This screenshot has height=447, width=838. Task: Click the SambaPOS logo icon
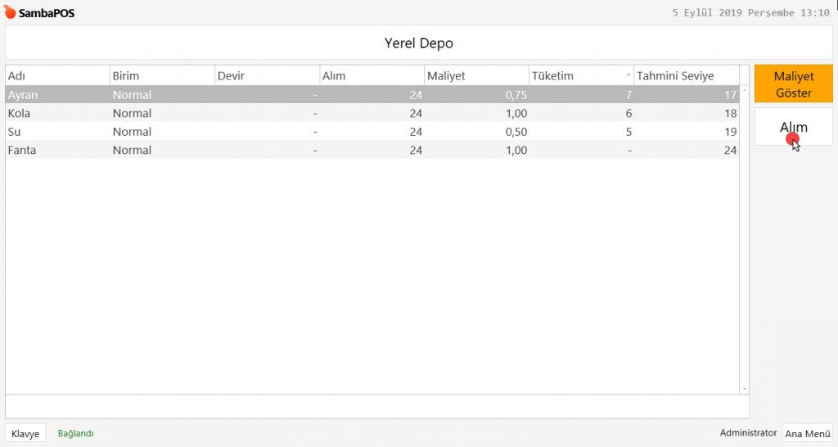pos(10,13)
